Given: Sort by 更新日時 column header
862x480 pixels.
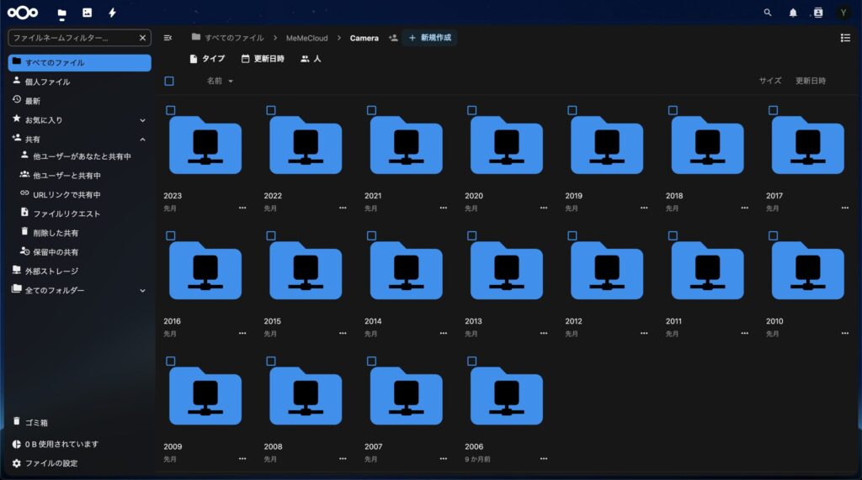Looking at the screenshot, I should pos(811,81).
